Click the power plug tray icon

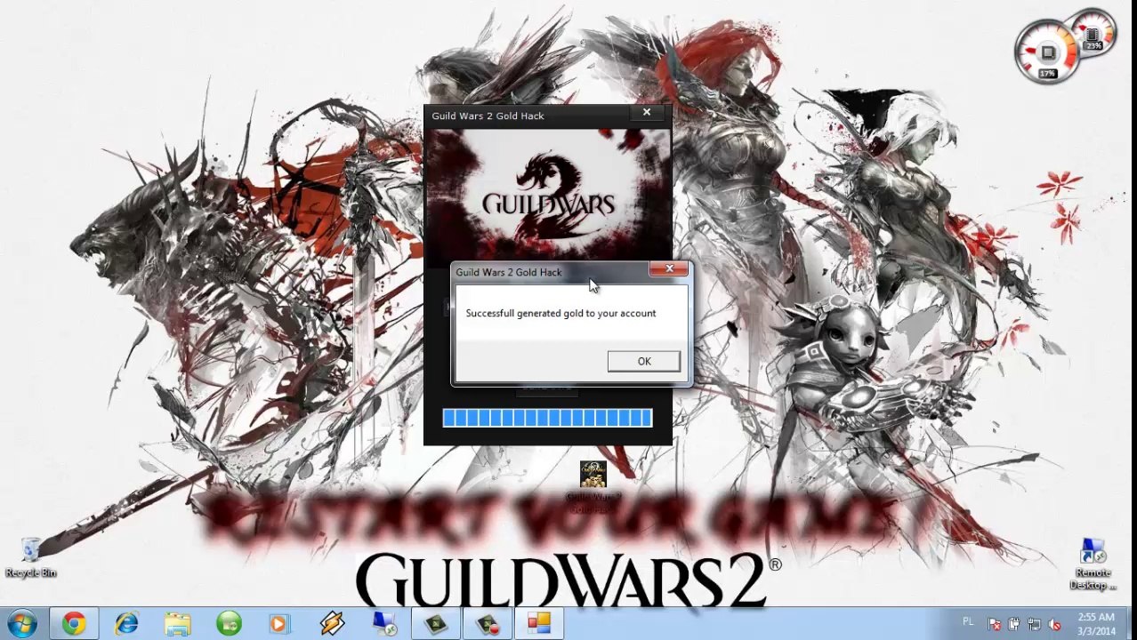click(x=1014, y=624)
